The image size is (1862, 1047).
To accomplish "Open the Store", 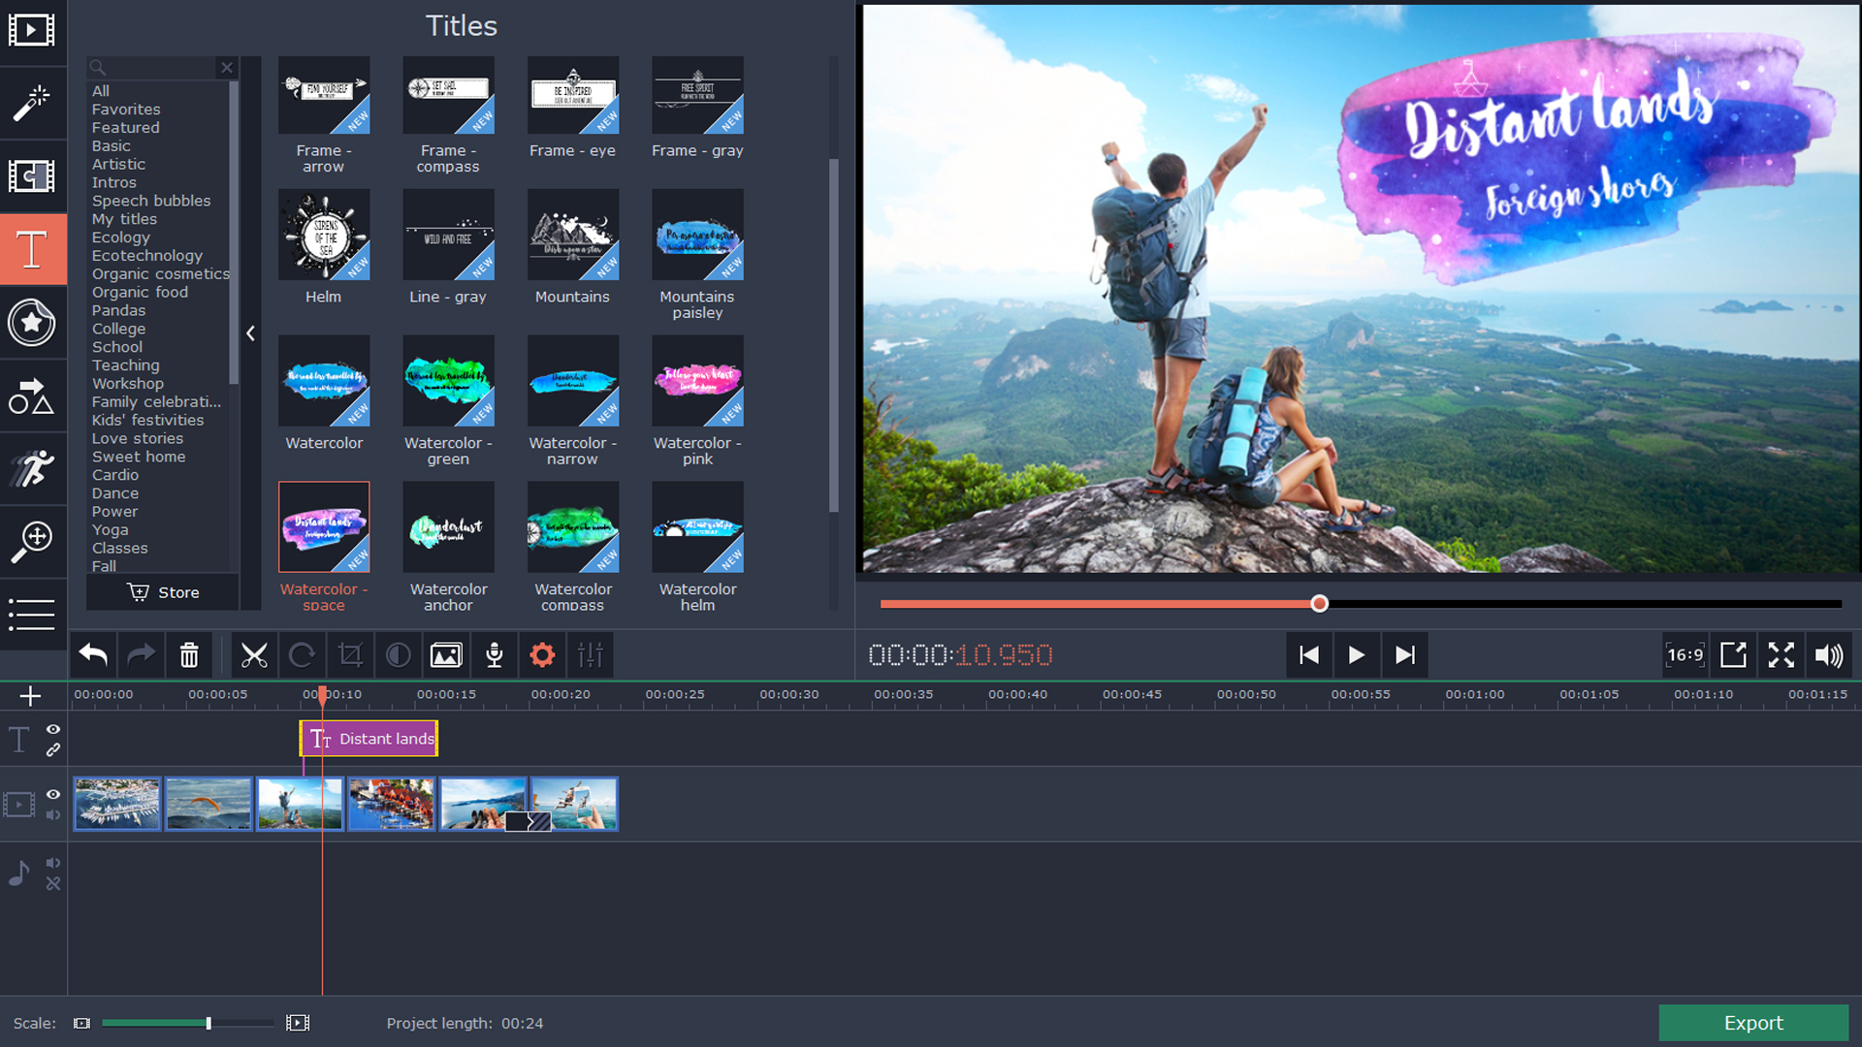I will coord(162,591).
